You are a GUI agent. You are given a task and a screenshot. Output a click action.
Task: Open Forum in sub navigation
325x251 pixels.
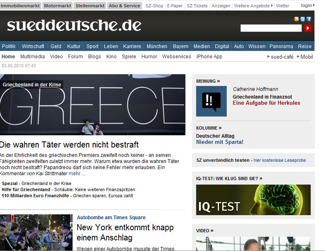pyautogui.click(x=75, y=57)
